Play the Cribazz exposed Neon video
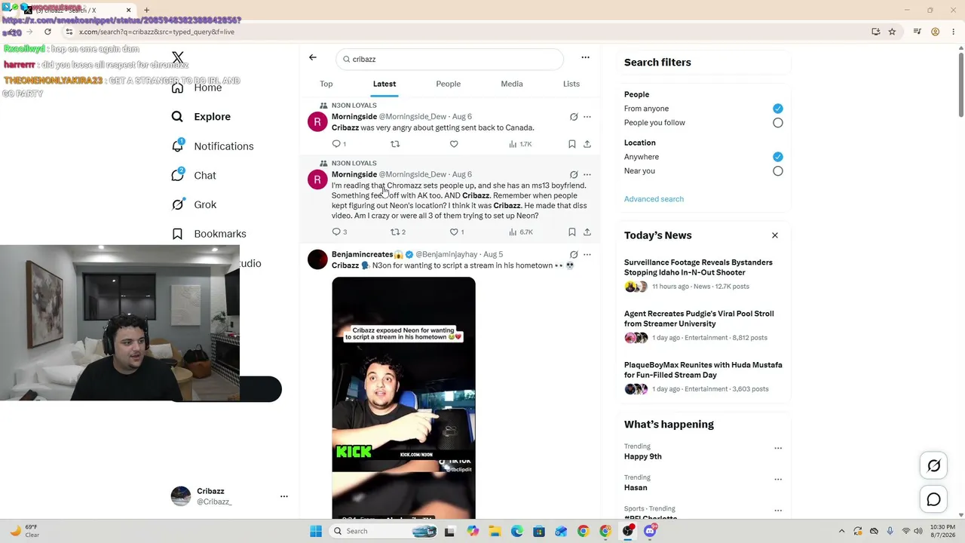The width and height of the screenshot is (965, 543). pos(403,397)
